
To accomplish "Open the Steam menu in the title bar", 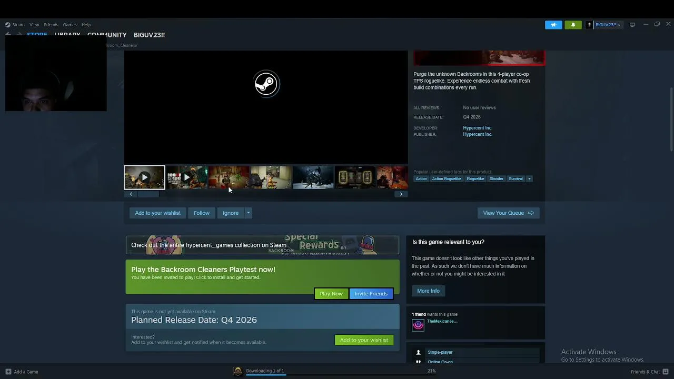I will pyautogui.click(x=18, y=25).
